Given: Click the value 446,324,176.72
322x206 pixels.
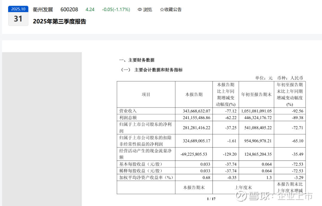Looking at the screenshot, I should pyautogui.click(x=258, y=118).
